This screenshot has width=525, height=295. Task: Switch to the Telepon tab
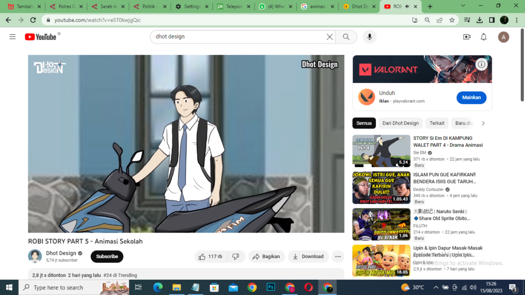point(233,6)
